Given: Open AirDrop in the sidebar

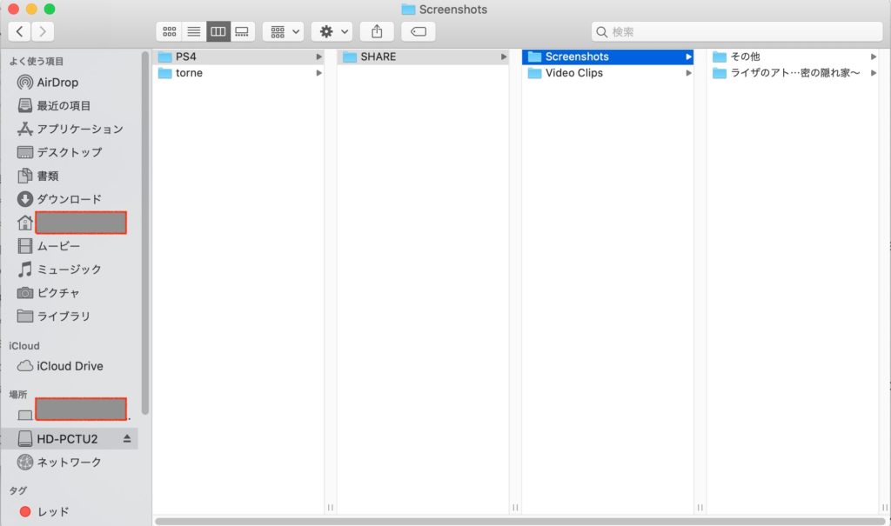Looking at the screenshot, I should [x=57, y=83].
